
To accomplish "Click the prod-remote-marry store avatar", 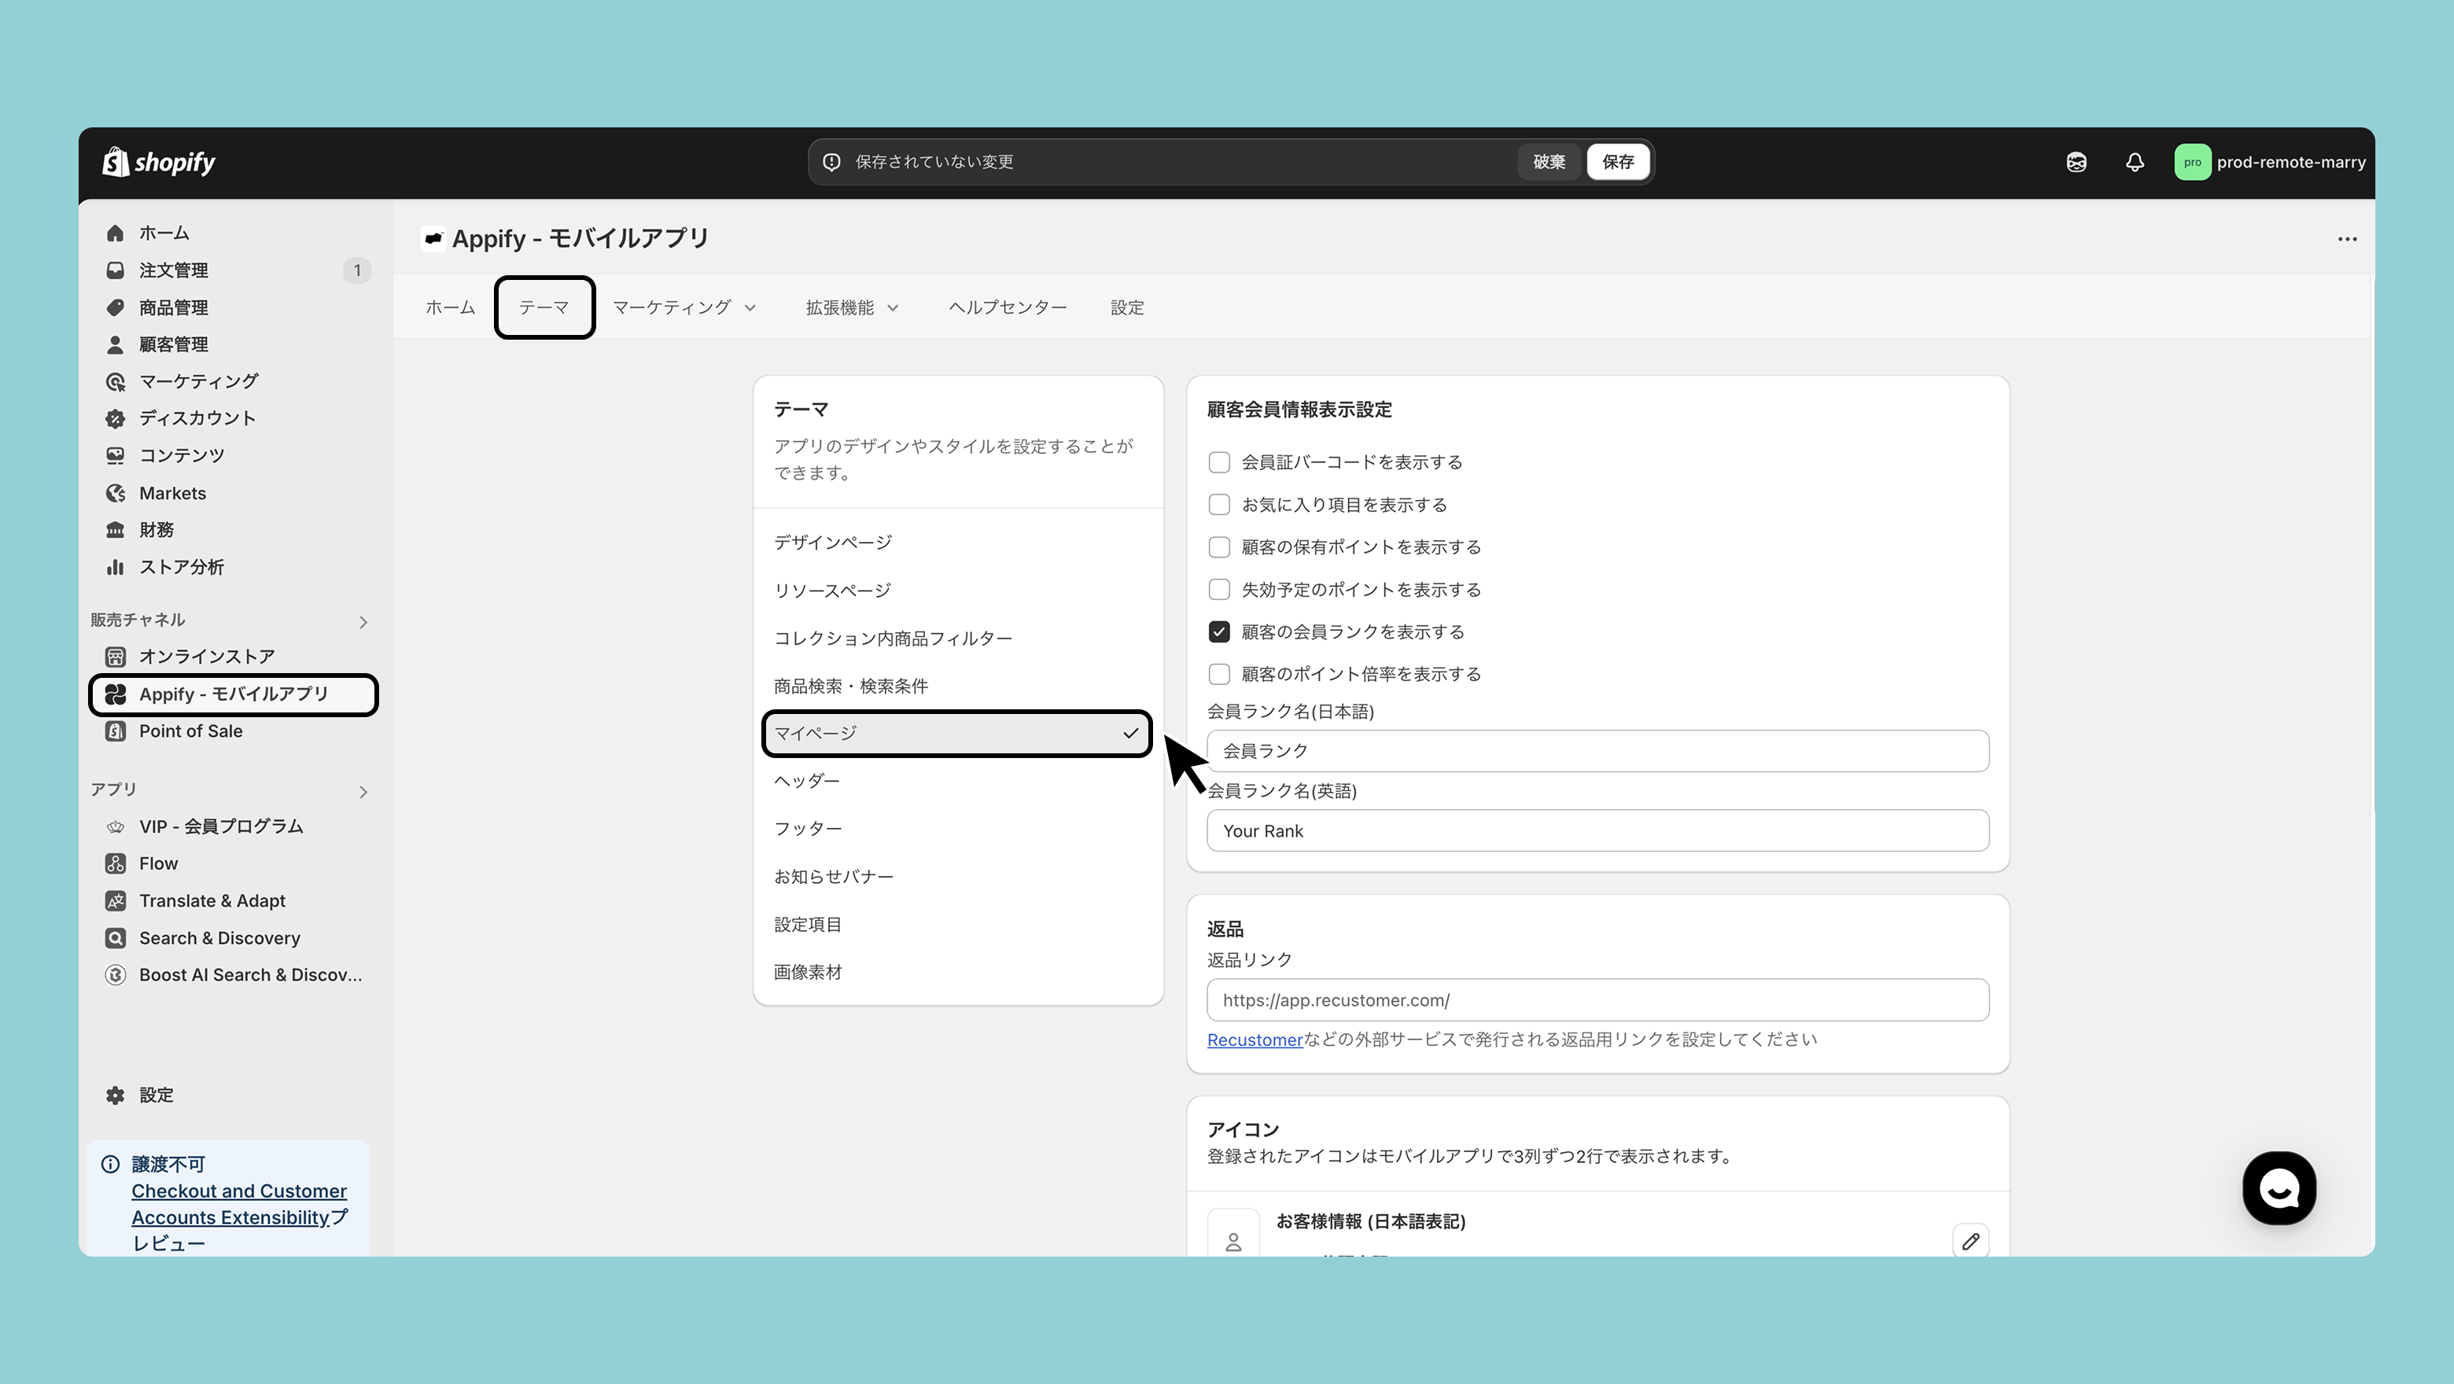I will [x=2192, y=162].
